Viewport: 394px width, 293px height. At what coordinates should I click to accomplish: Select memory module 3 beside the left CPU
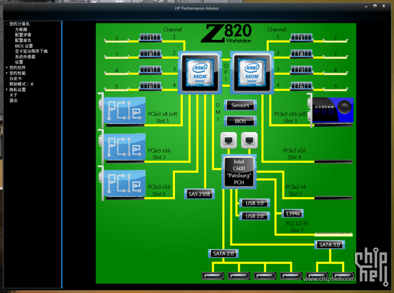pos(150,70)
